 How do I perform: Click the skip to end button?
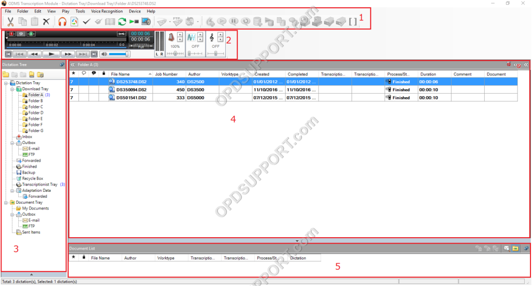point(95,54)
